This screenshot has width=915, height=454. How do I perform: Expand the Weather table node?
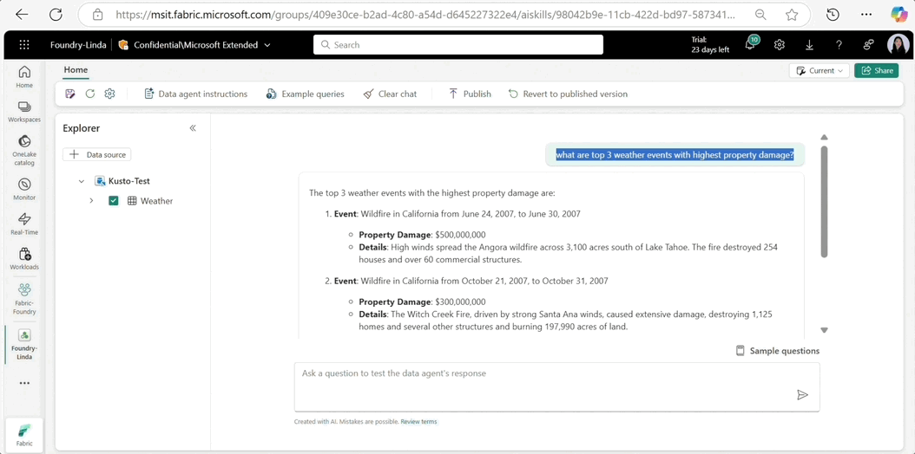tap(91, 201)
